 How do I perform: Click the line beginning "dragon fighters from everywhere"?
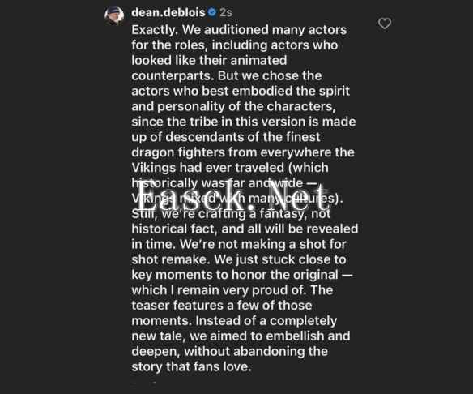(243, 152)
